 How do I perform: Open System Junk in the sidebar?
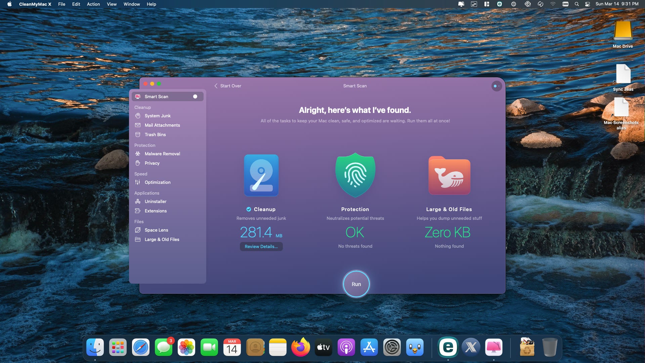(x=157, y=116)
